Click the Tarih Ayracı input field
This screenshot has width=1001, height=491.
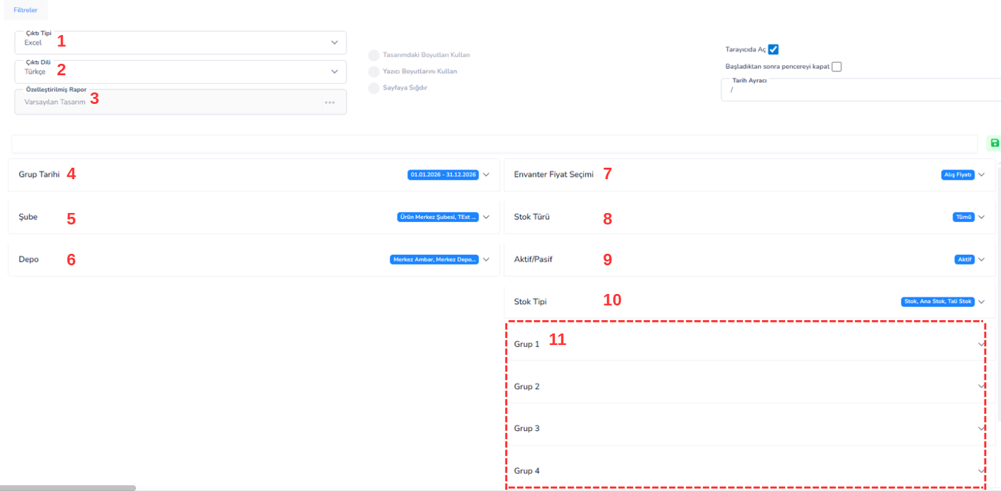(x=856, y=91)
